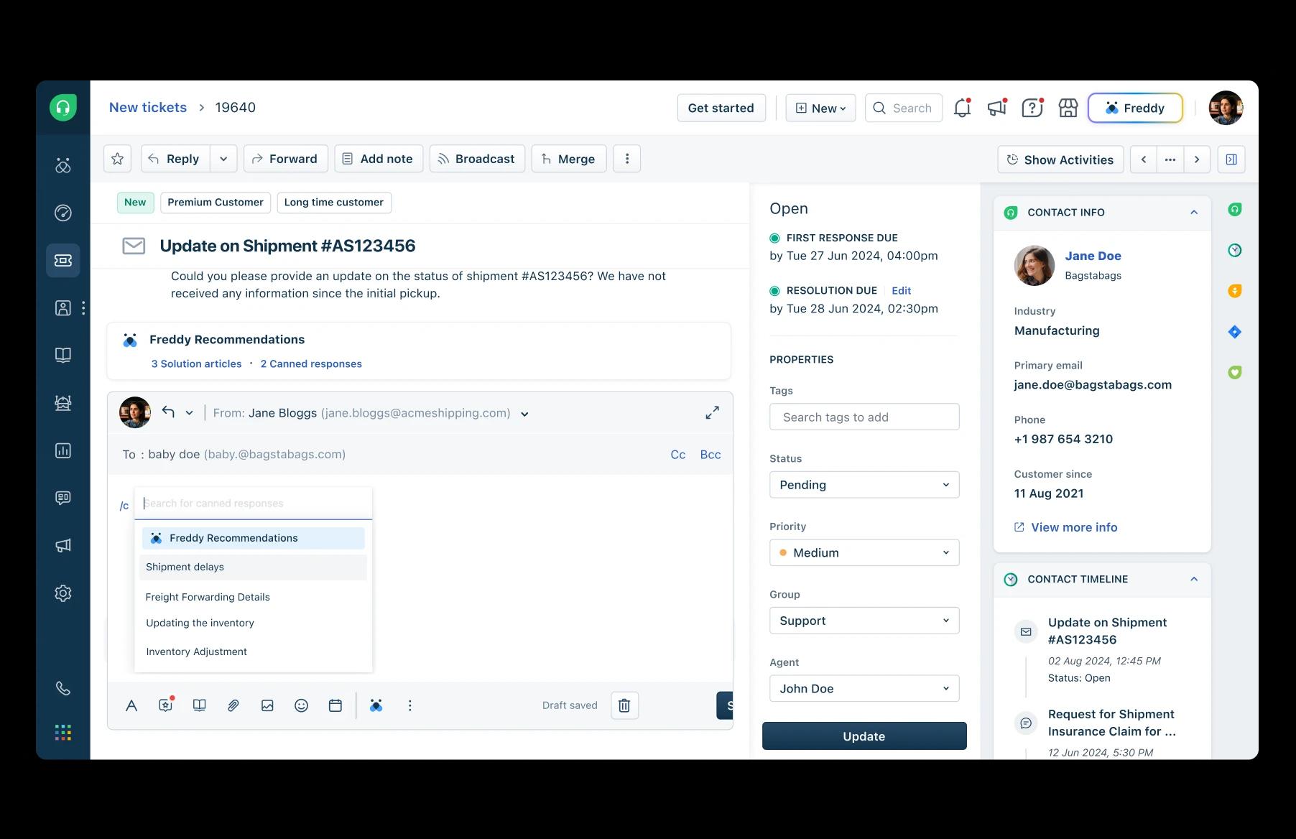Open the Status dropdown showing Pending
1296x839 pixels.
pos(864,485)
